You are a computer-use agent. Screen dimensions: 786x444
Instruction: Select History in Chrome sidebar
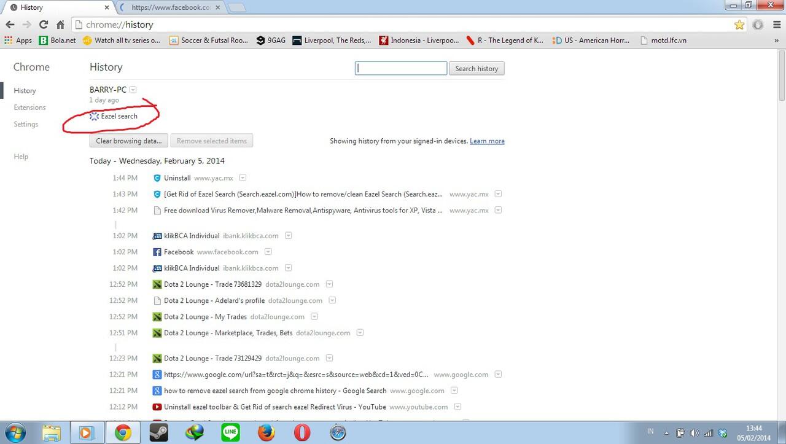25,91
